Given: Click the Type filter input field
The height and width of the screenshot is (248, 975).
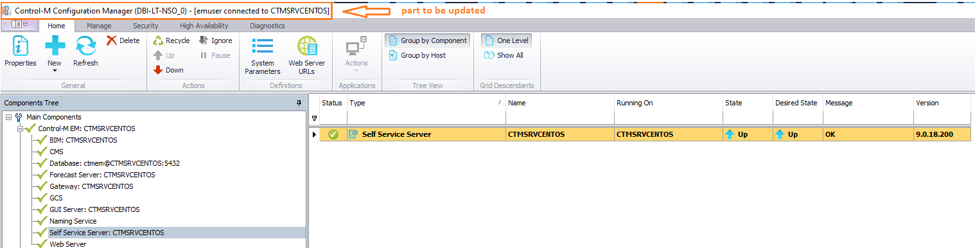Looking at the screenshot, I should (x=426, y=118).
